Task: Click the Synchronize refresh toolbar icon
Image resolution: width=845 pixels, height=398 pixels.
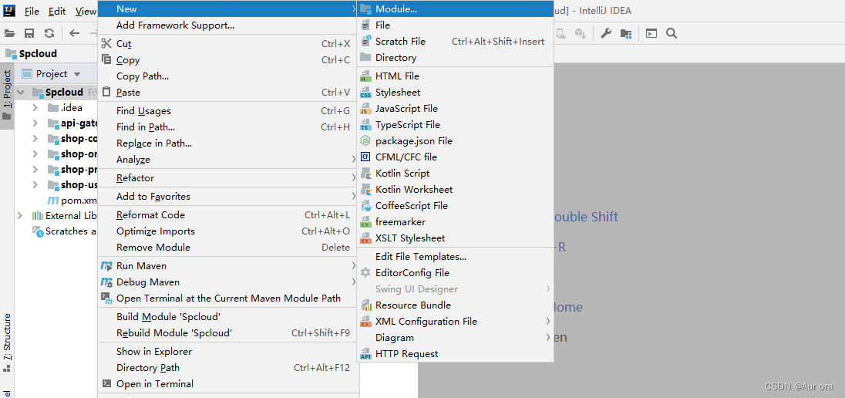Action: click(x=49, y=33)
